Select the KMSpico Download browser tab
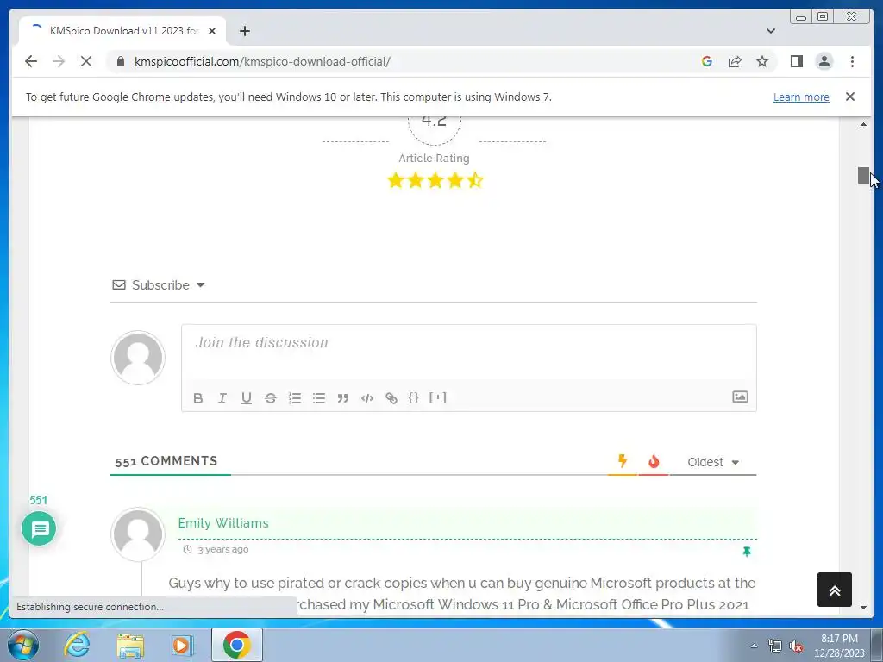Viewport: 883px width, 662px height. (122, 31)
